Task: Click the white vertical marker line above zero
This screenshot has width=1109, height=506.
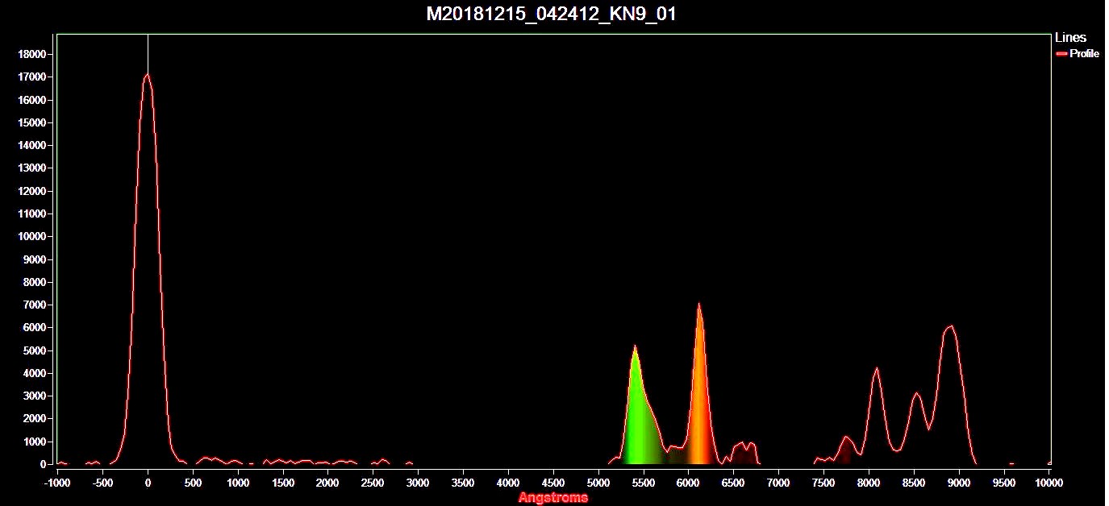Action: coord(148,52)
